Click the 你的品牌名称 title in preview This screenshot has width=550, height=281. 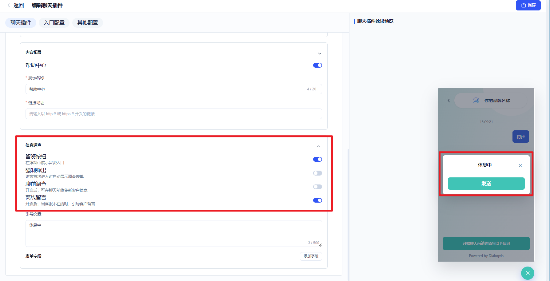pyautogui.click(x=497, y=101)
